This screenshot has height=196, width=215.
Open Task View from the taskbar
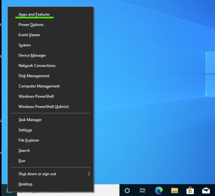click(143, 190)
